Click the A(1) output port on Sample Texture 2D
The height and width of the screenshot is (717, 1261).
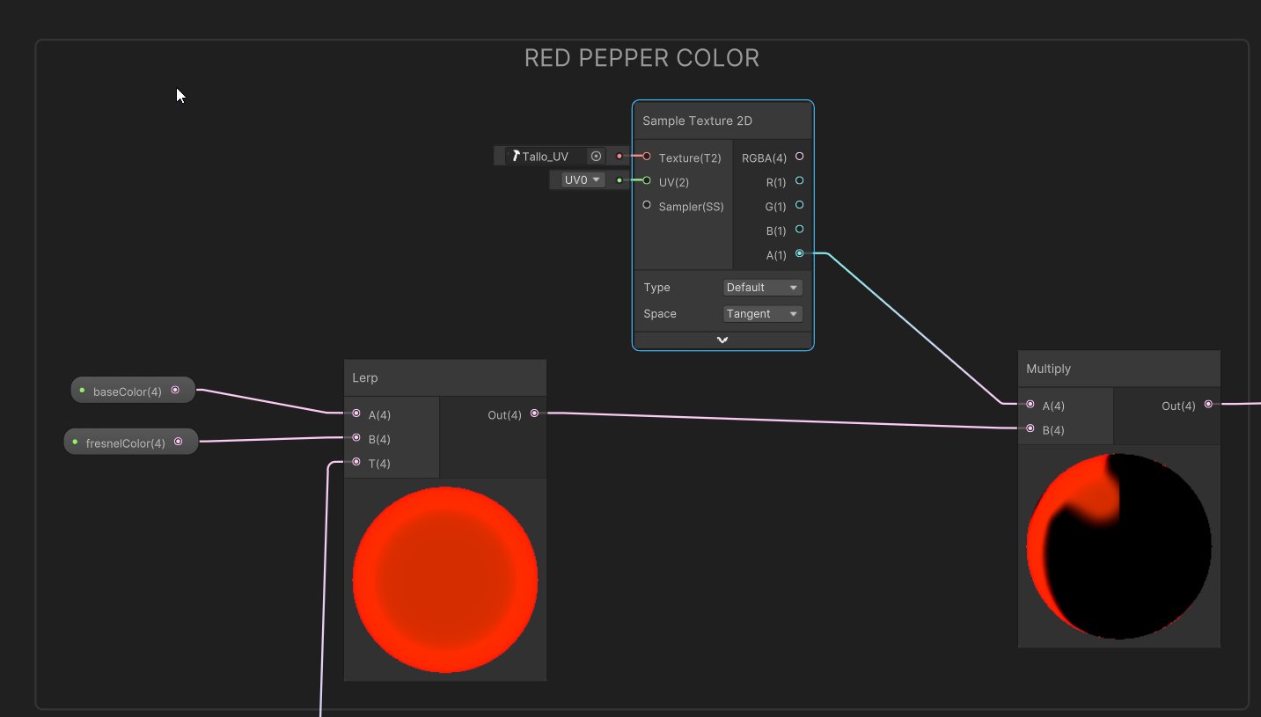point(799,253)
